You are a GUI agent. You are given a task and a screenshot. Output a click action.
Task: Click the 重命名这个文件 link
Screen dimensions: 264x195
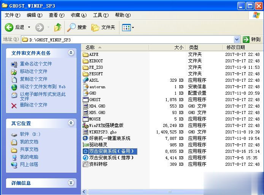36,64
